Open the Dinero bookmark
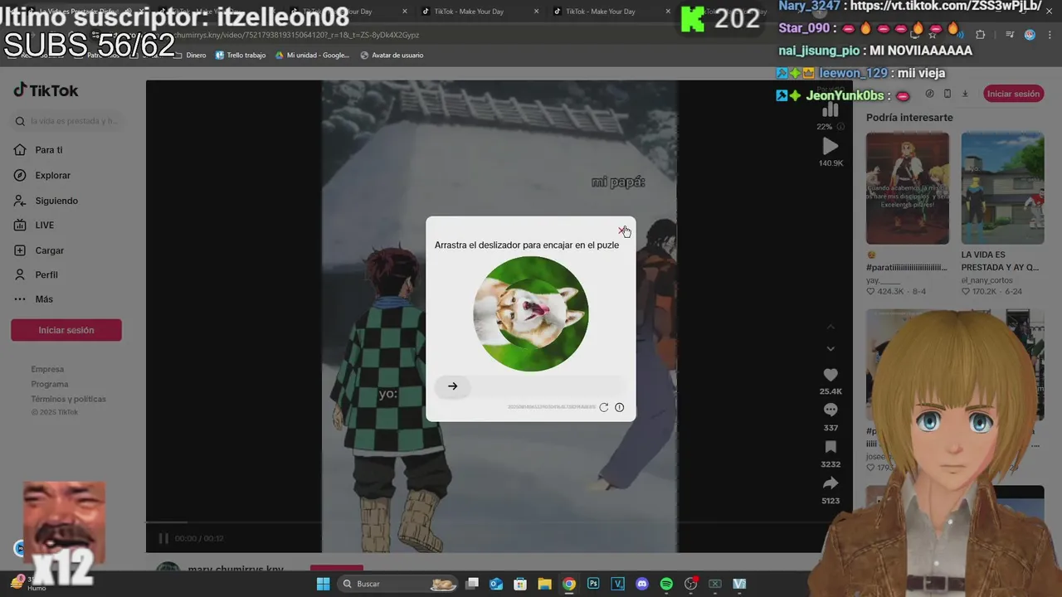This screenshot has width=1062, height=597. [190, 56]
